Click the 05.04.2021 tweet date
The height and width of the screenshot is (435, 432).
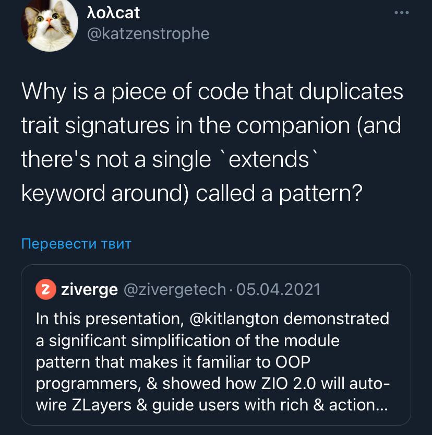[x=279, y=290]
